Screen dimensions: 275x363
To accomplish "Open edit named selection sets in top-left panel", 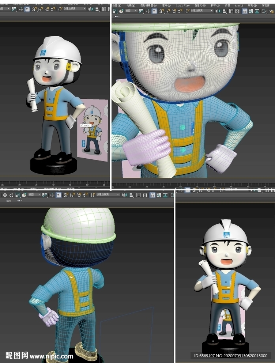I will click(60, 9).
